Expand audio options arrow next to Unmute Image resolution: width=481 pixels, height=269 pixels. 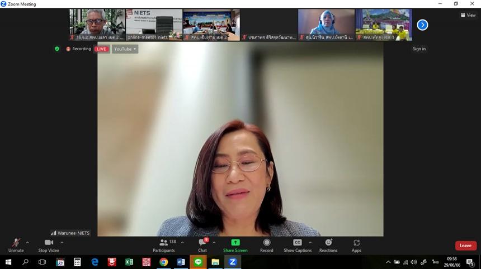pyautogui.click(x=27, y=243)
